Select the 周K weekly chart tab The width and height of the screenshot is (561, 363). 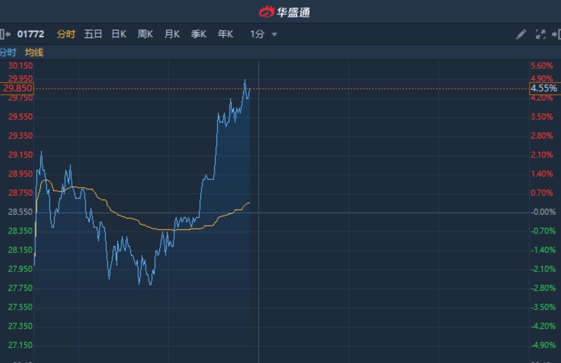pyautogui.click(x=145, y=35)
